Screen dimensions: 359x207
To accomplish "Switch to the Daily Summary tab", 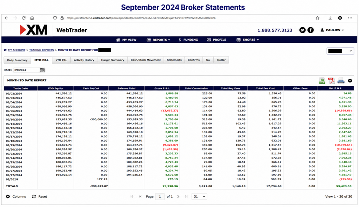I will (17, 60).
